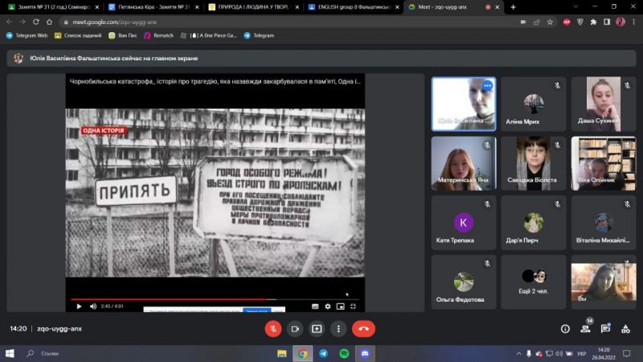This screenshot has height=362, width=643.
Task: Leave the call with red hang-up button
Action: click(363, 329)
